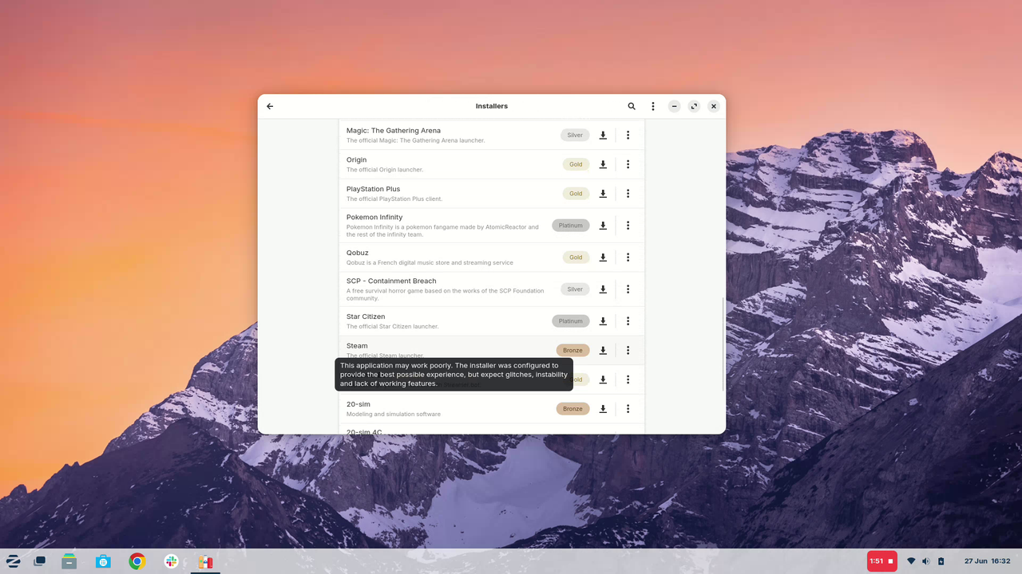Click the Installers list vertical scrollbar
1022x574 pixels.
click(723, 344)
